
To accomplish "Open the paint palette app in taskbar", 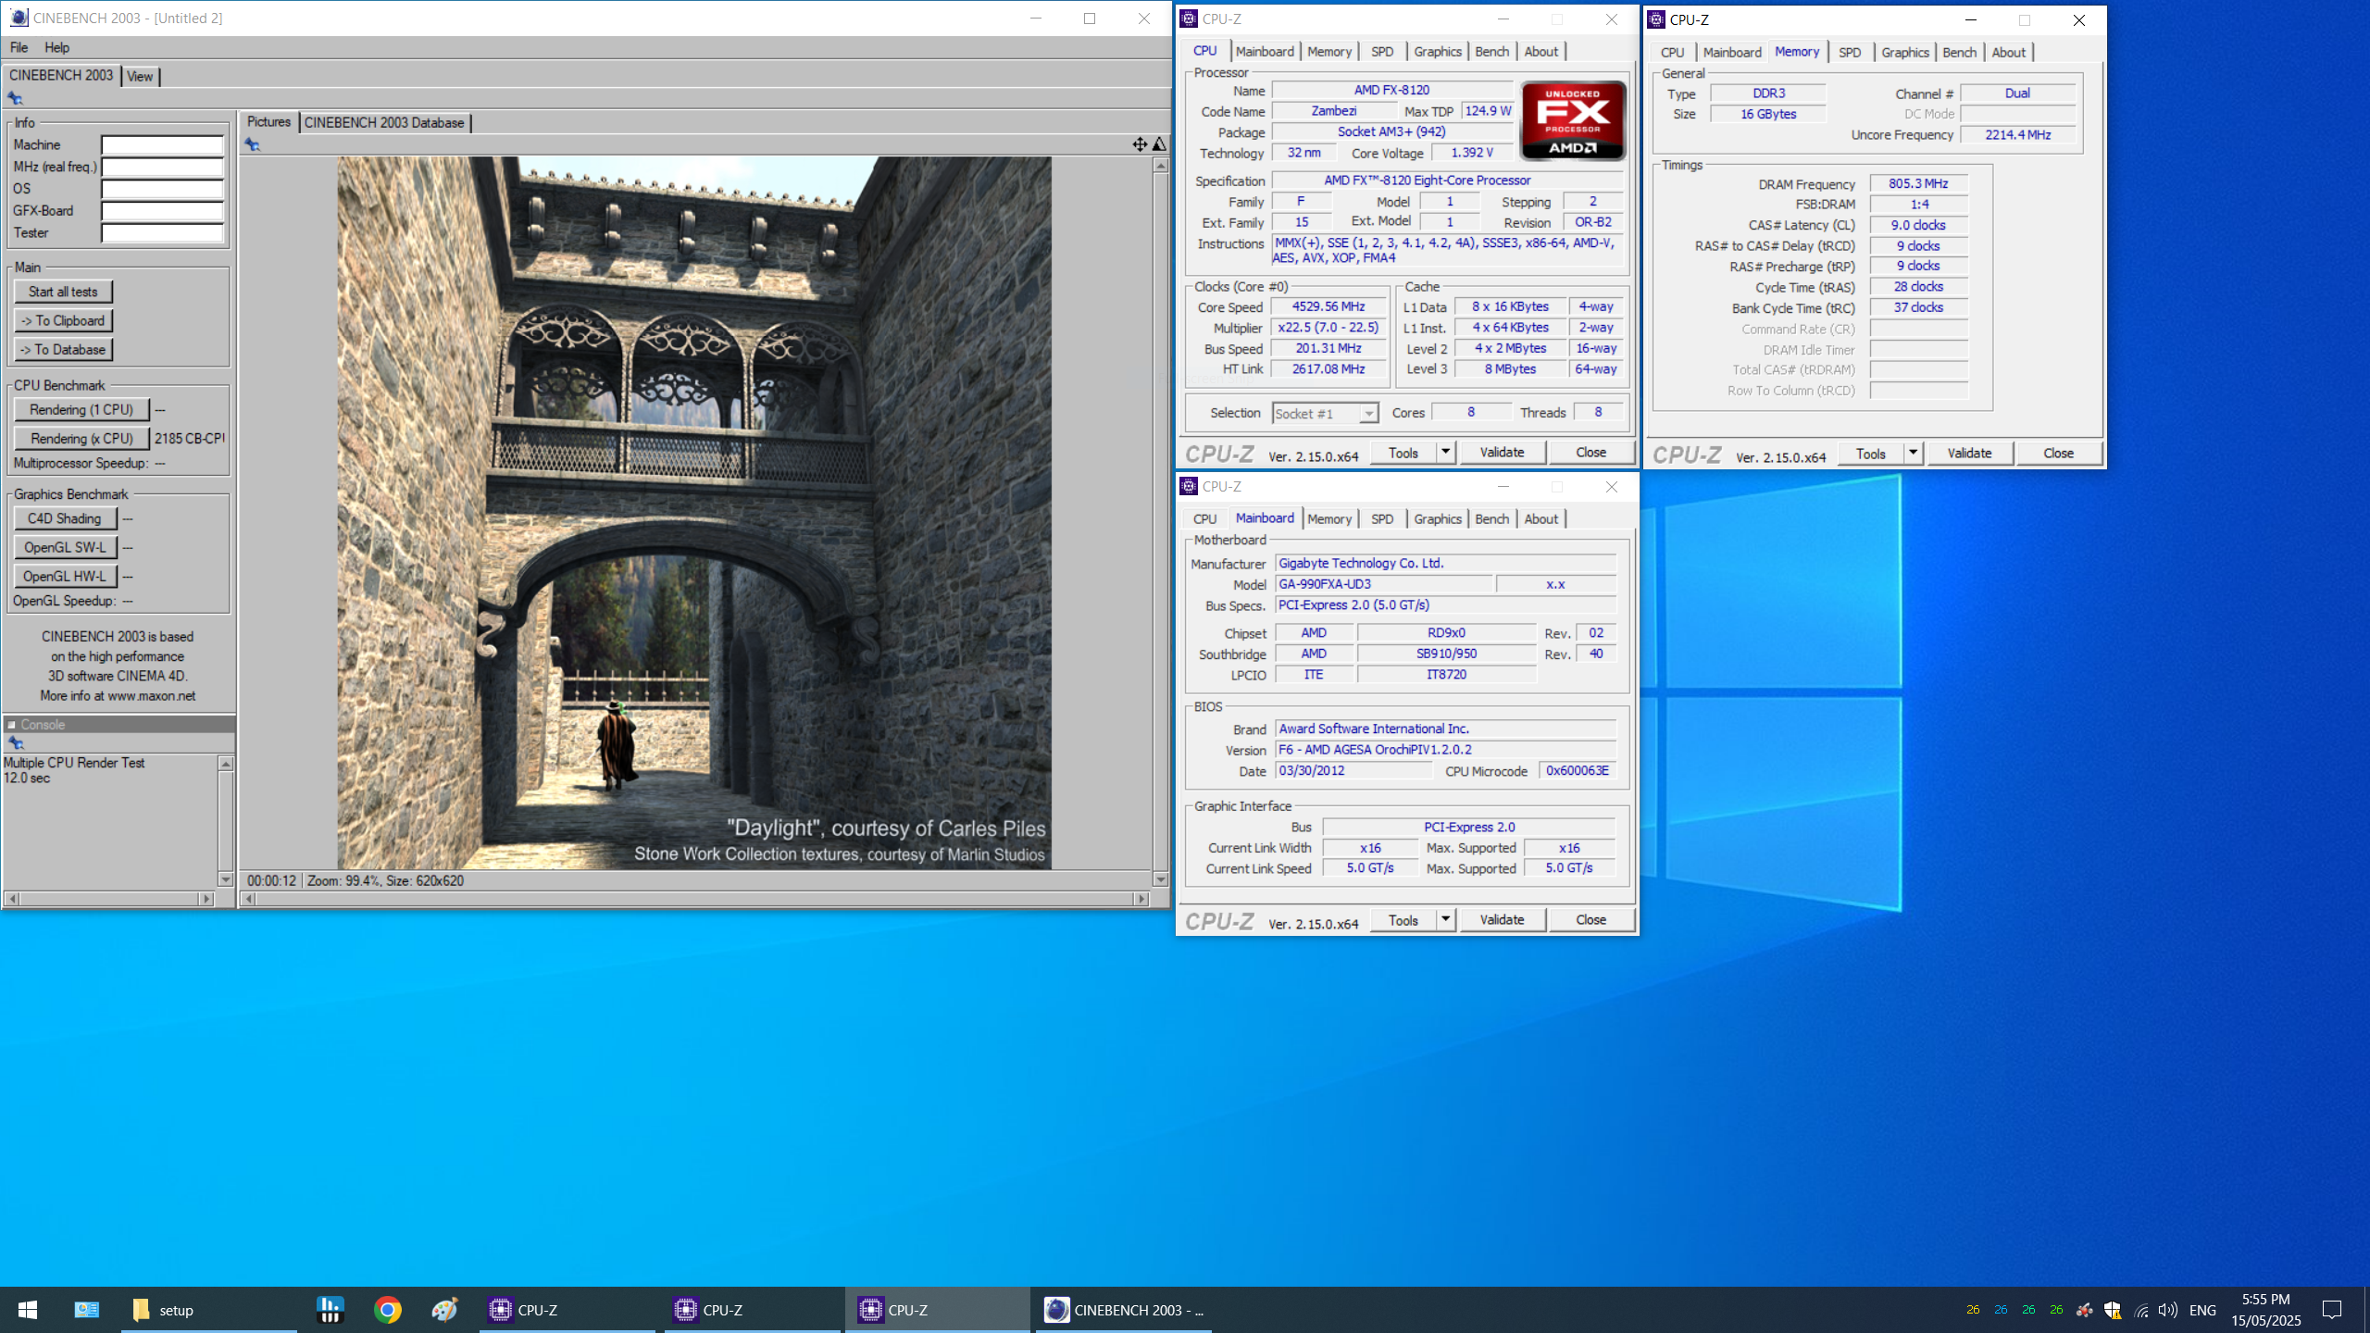I will tap(444, 1310).
